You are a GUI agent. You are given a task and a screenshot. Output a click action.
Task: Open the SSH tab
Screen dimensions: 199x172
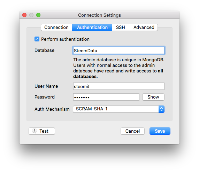[x=121, y=27]
